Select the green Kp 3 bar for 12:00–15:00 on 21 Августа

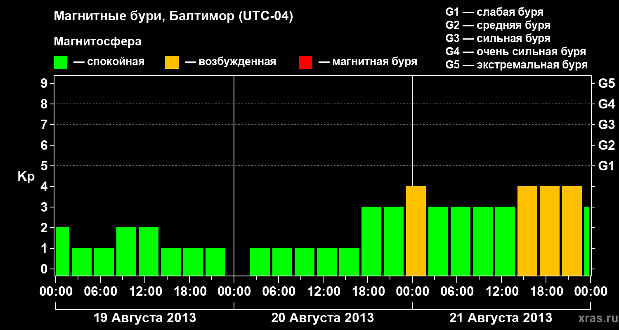point(505,241)
